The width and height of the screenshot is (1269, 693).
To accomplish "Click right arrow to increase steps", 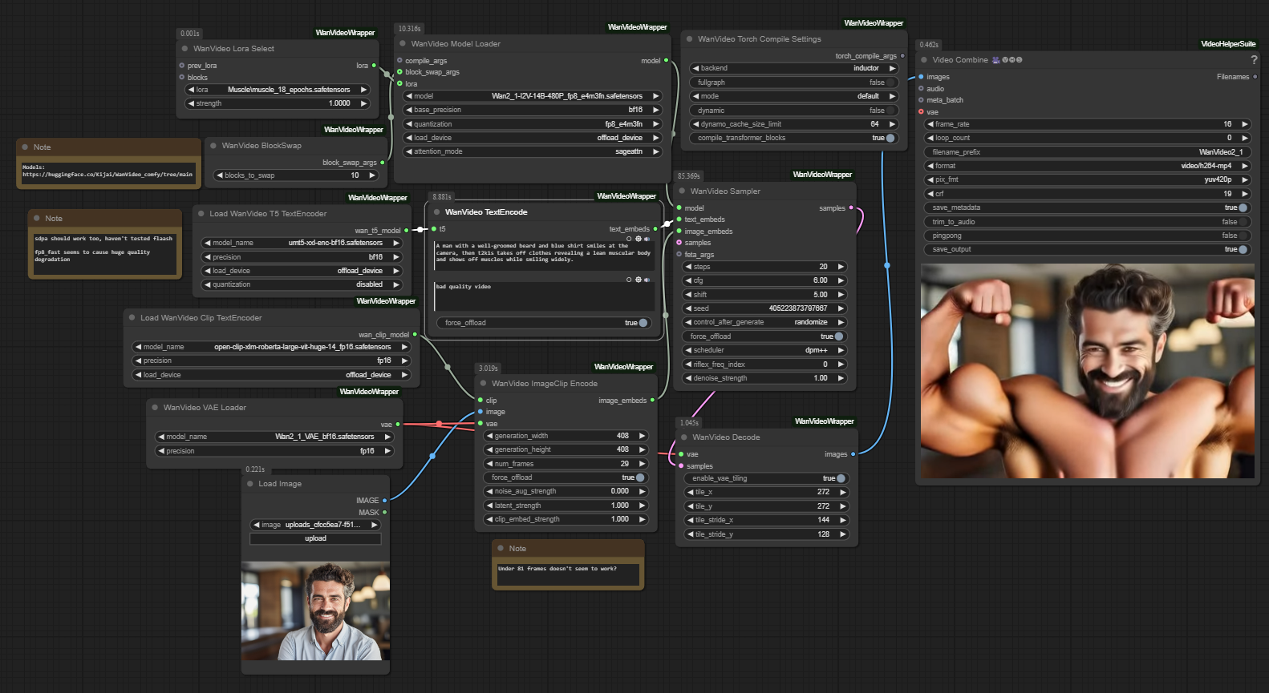I will (841, 267).
